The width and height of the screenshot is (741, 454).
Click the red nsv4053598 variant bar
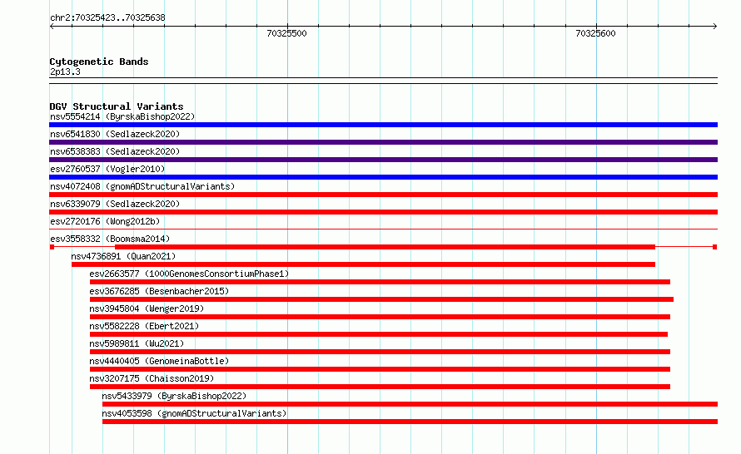[x=410, y=422]
